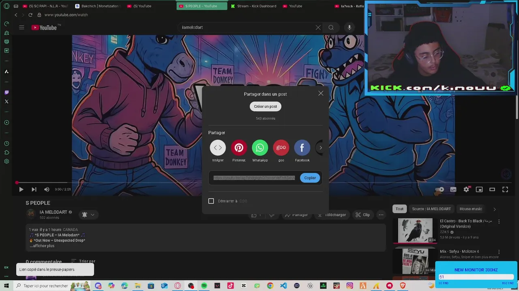Select the share URL field
This screenshot has height=291, width=519.
pyautogui.click(x=254, y=178)
